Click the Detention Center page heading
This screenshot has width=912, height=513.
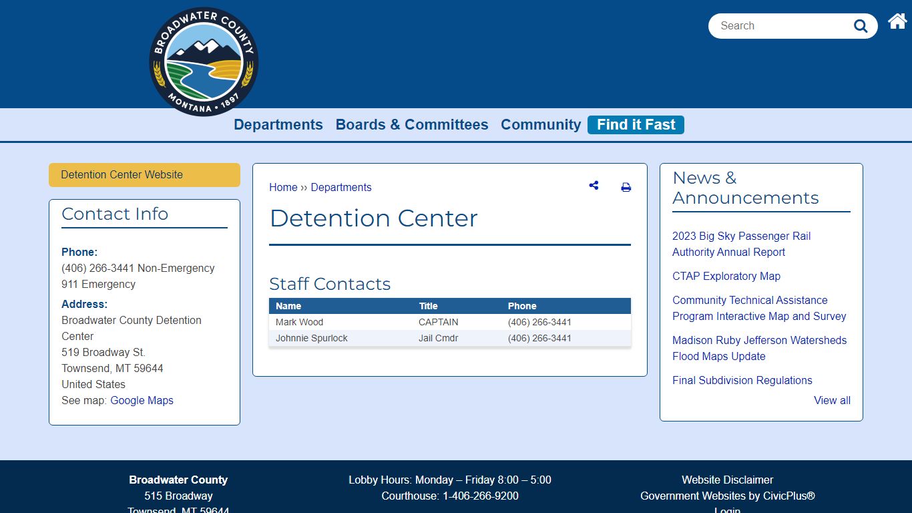tap(373, 218)
